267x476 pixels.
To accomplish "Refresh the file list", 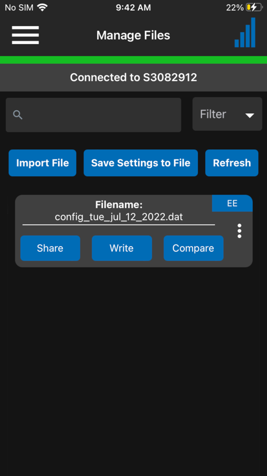I will click(232, 163).
